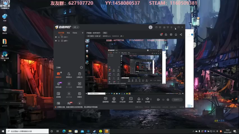This screenshot has height=134, width=239.
Task: Open mode switcher pill beside app logo
Action: (76, 27)
